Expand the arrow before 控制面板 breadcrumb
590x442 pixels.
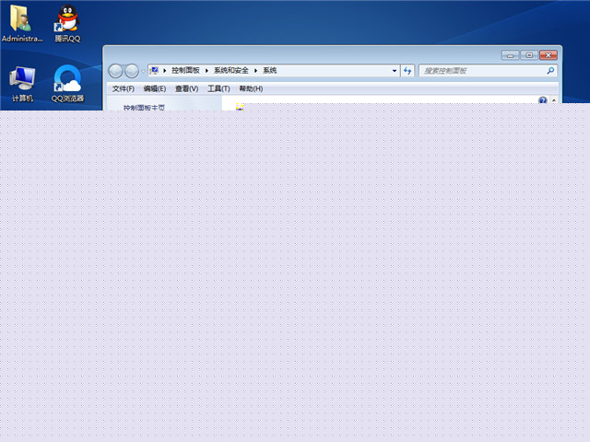pyautogui.click(x=165, y=71)
